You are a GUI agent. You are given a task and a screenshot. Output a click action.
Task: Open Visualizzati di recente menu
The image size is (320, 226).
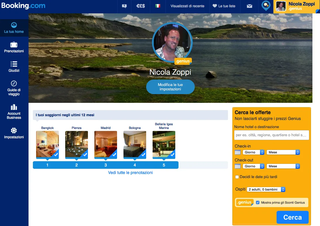click(x=187, y=6)
